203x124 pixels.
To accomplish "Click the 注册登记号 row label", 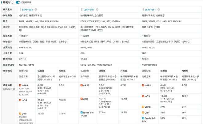I will [9, 65].
